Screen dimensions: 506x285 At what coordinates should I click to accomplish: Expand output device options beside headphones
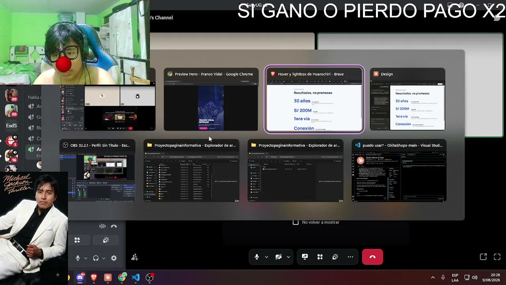104,258
